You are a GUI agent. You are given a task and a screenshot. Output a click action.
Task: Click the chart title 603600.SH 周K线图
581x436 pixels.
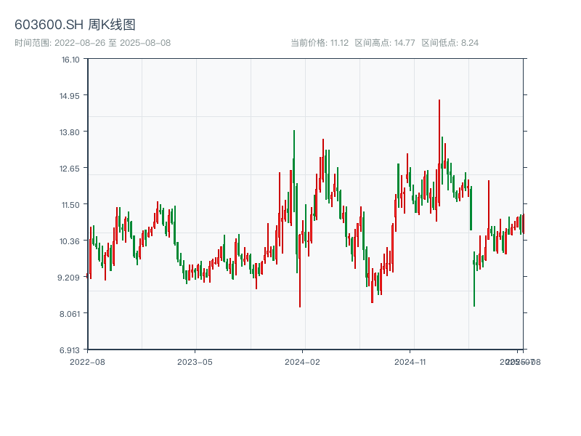(x=75, y=25)
